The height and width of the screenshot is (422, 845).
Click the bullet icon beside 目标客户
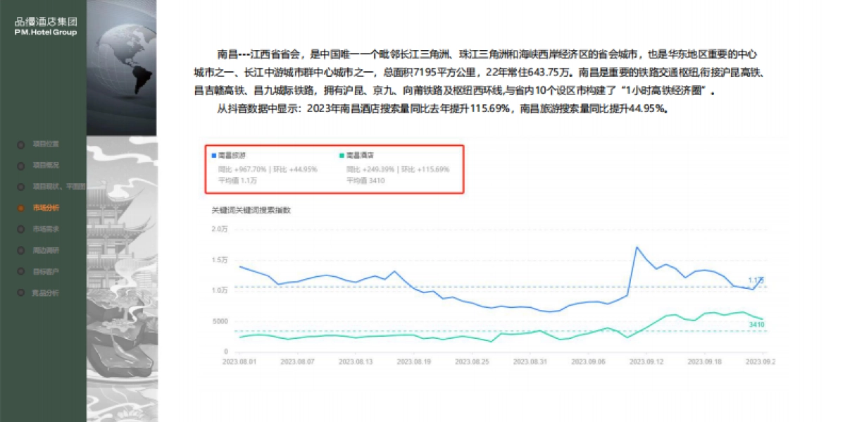pos(20,271)
